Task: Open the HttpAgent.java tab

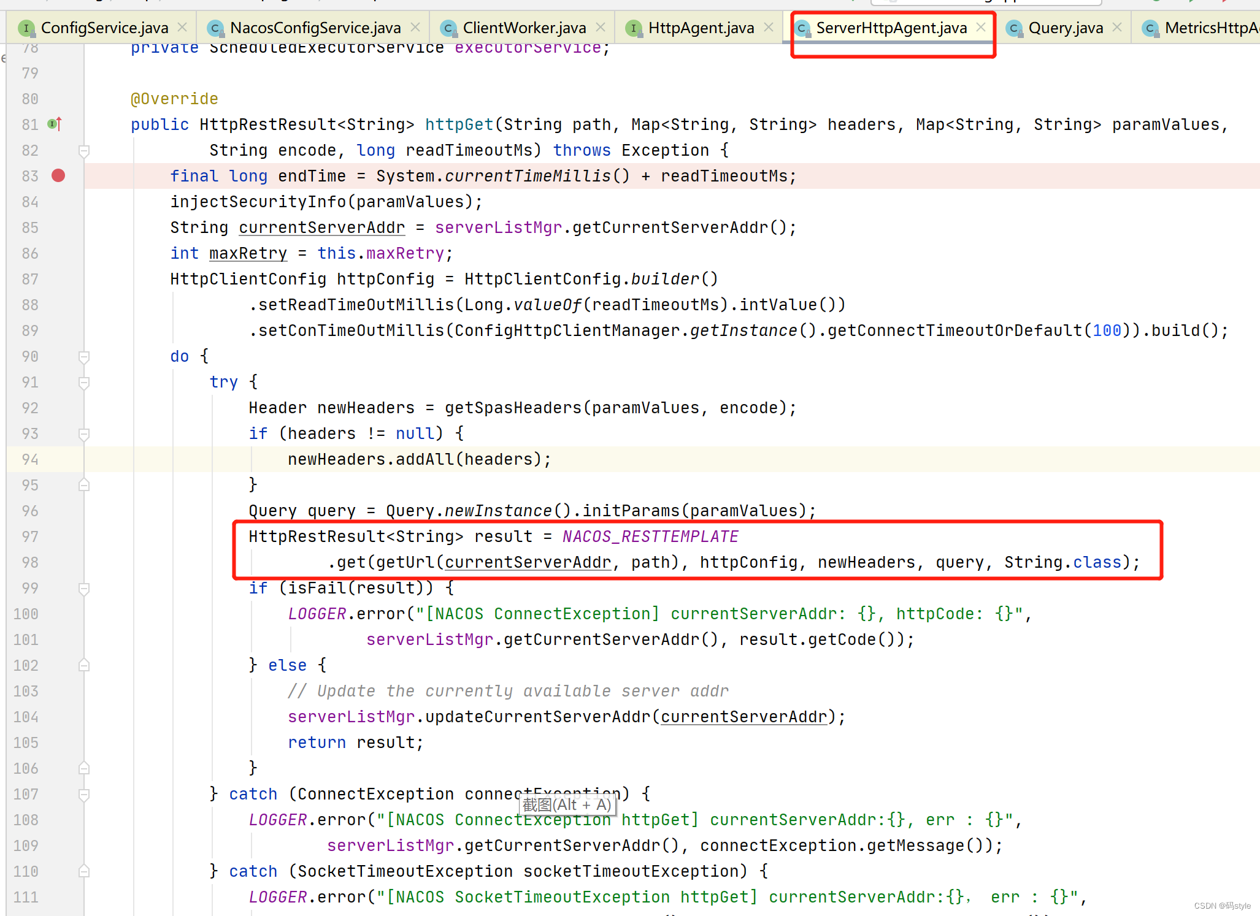Action: pos(701,28)
